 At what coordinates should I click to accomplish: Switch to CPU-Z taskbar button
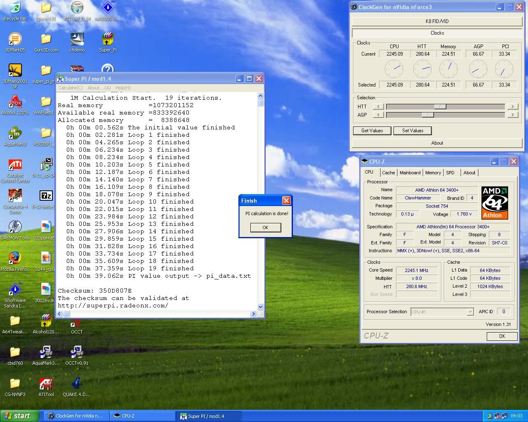click(142, 416)
